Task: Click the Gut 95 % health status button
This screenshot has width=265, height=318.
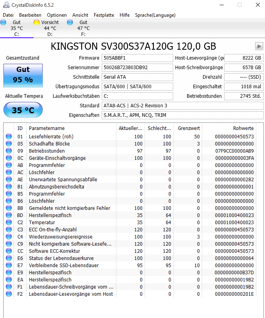Action: (x=23, y=76)
